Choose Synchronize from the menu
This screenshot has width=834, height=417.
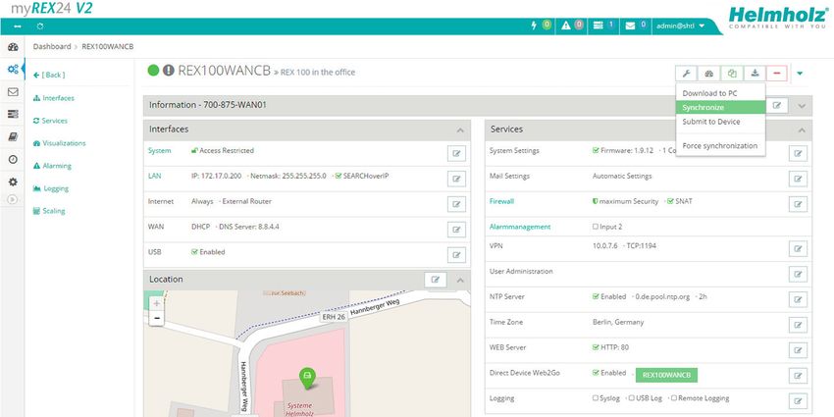pyautogui.click(x=720, y=108)
